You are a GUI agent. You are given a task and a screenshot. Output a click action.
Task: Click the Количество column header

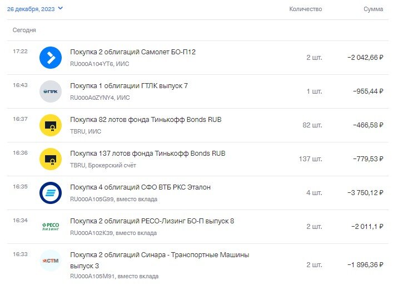(x=306, y=9)
